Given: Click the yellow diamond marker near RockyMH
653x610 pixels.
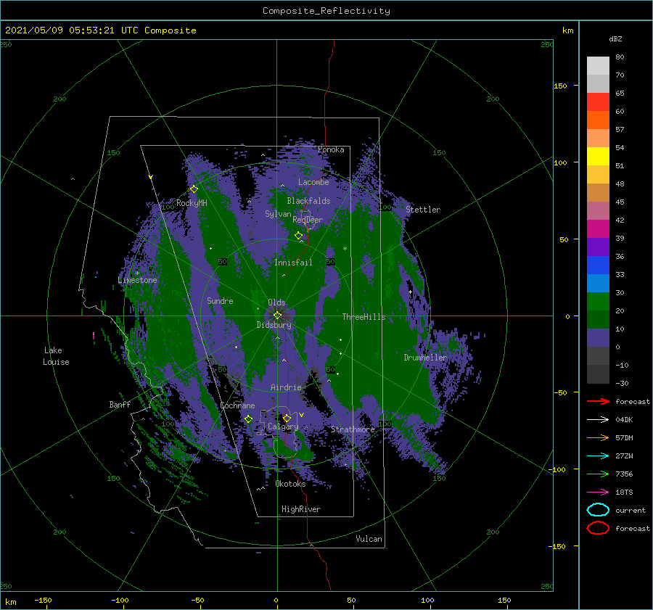Looking at the screenshot, I should coord(194,189).
